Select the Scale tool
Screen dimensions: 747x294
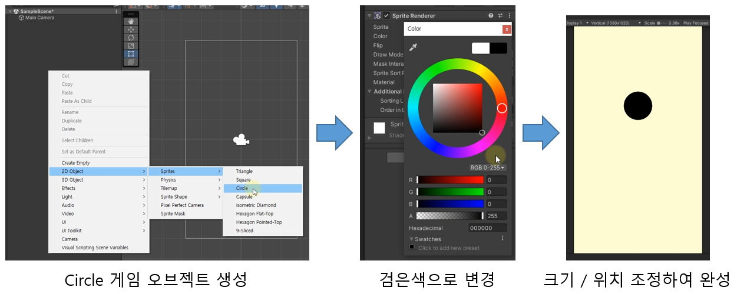131,46
